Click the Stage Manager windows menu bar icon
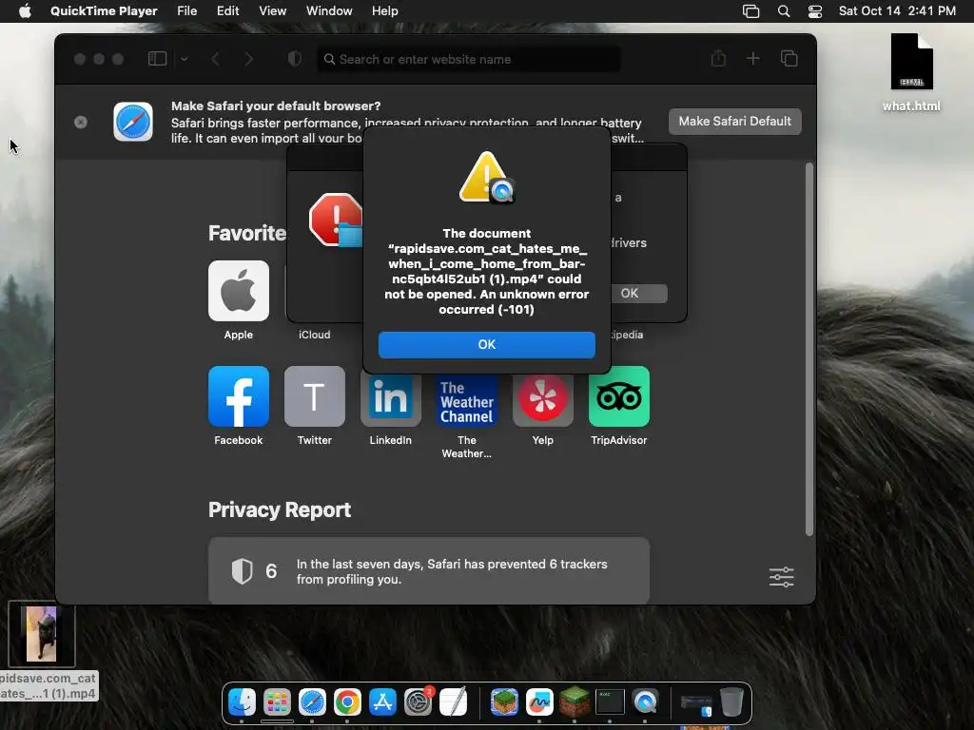 (751, 11)
